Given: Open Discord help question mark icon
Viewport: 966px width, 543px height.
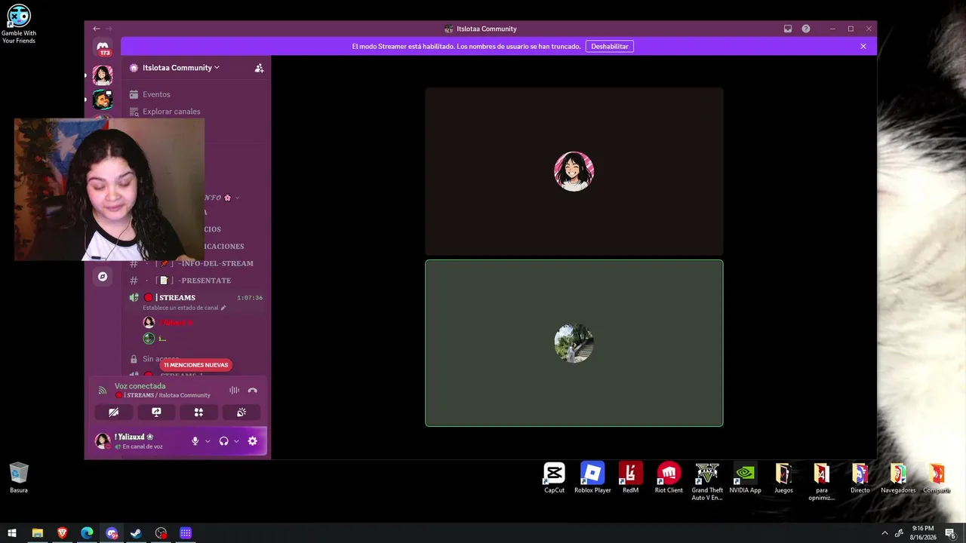Looking at the screenshot, I should [806, 29].
